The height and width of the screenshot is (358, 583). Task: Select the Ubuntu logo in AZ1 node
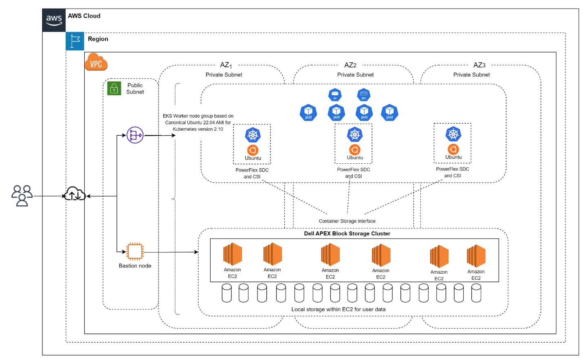[253, 150]
